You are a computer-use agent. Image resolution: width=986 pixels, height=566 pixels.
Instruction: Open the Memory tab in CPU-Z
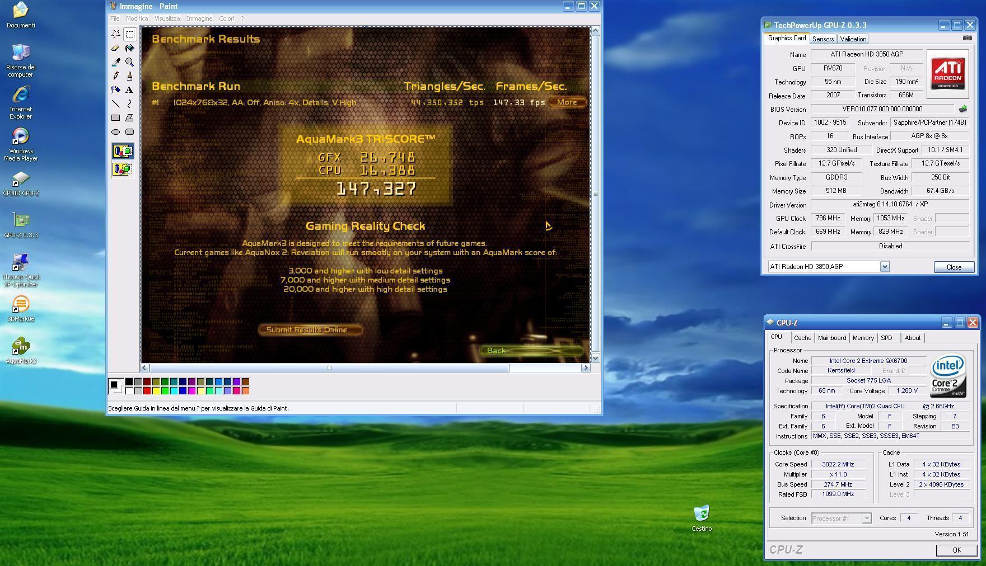pyautogui.click(x=863, y=338)
